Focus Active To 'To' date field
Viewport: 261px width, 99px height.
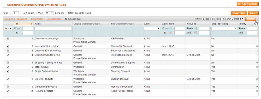(x=204, y=33)
